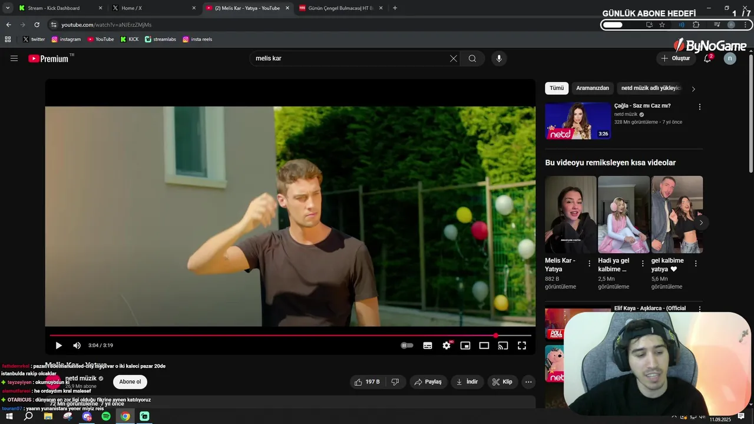Show next remix shorts with arrow
Viewport: 754px width, 424px height.
coord(701,223)
